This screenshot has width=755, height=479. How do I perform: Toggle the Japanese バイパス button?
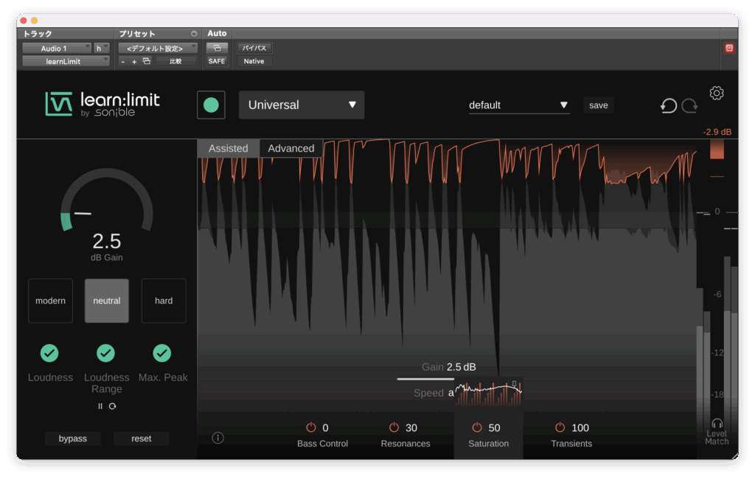pos(254,48)
